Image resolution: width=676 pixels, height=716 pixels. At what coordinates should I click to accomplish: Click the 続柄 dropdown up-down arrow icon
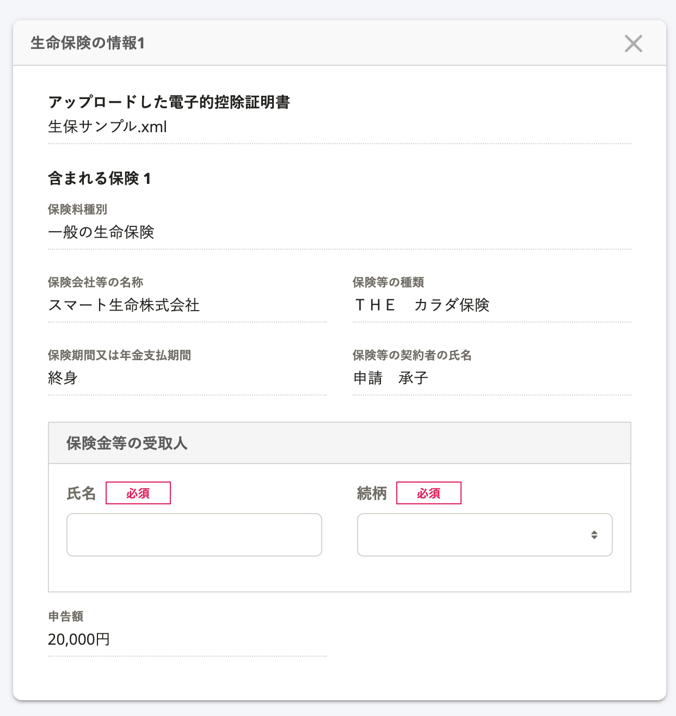click(594, 535)
